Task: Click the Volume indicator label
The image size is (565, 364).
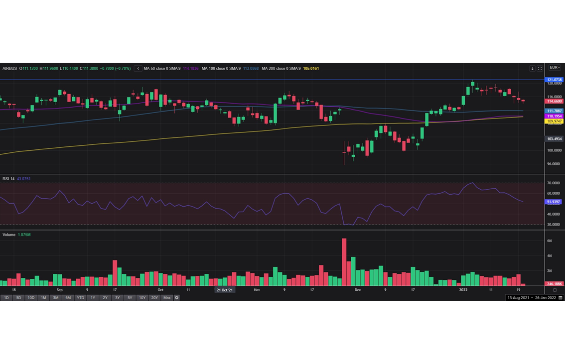Action: coord(8,235)
